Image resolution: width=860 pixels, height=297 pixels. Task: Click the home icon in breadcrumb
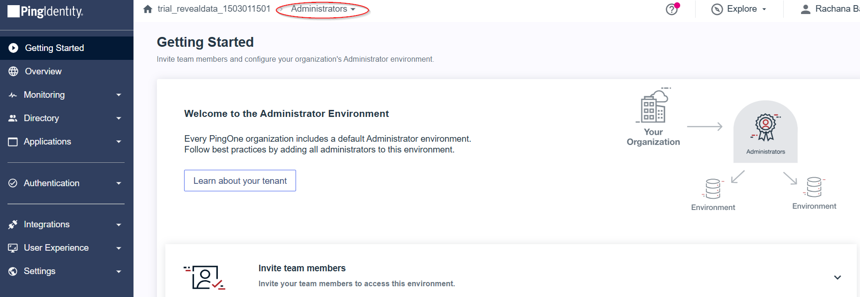148,9
